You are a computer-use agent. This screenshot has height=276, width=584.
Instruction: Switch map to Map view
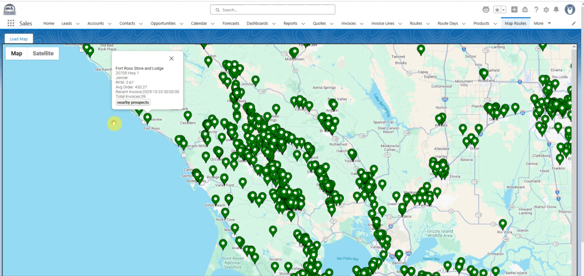coord(17,53)
